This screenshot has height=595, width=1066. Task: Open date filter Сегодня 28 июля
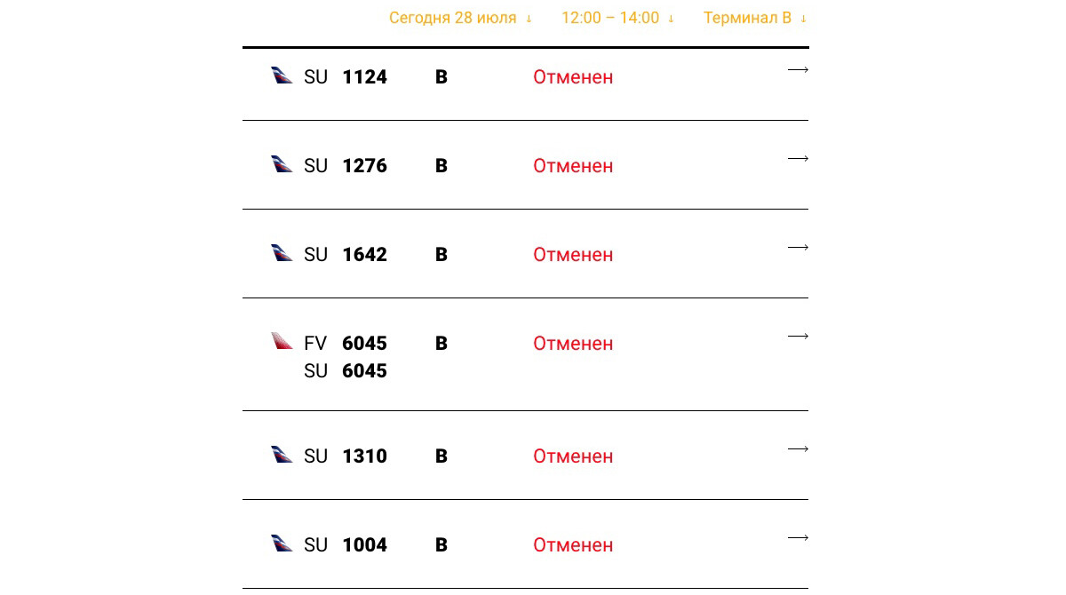click(x=460, y=18)
